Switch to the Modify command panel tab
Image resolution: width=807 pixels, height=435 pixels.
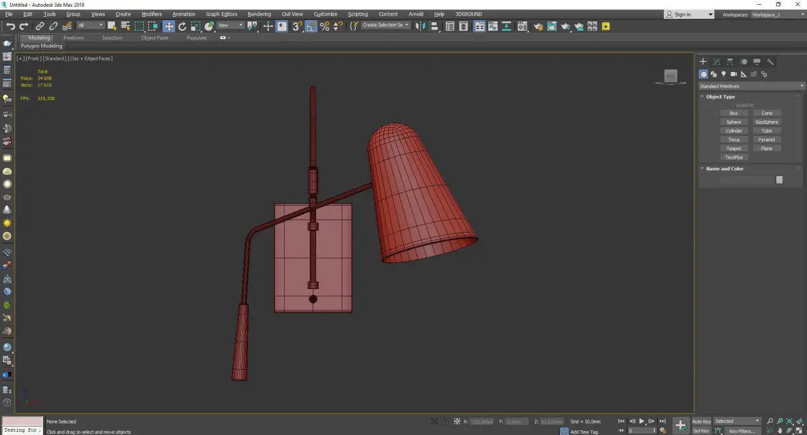(x=716, y=62)
